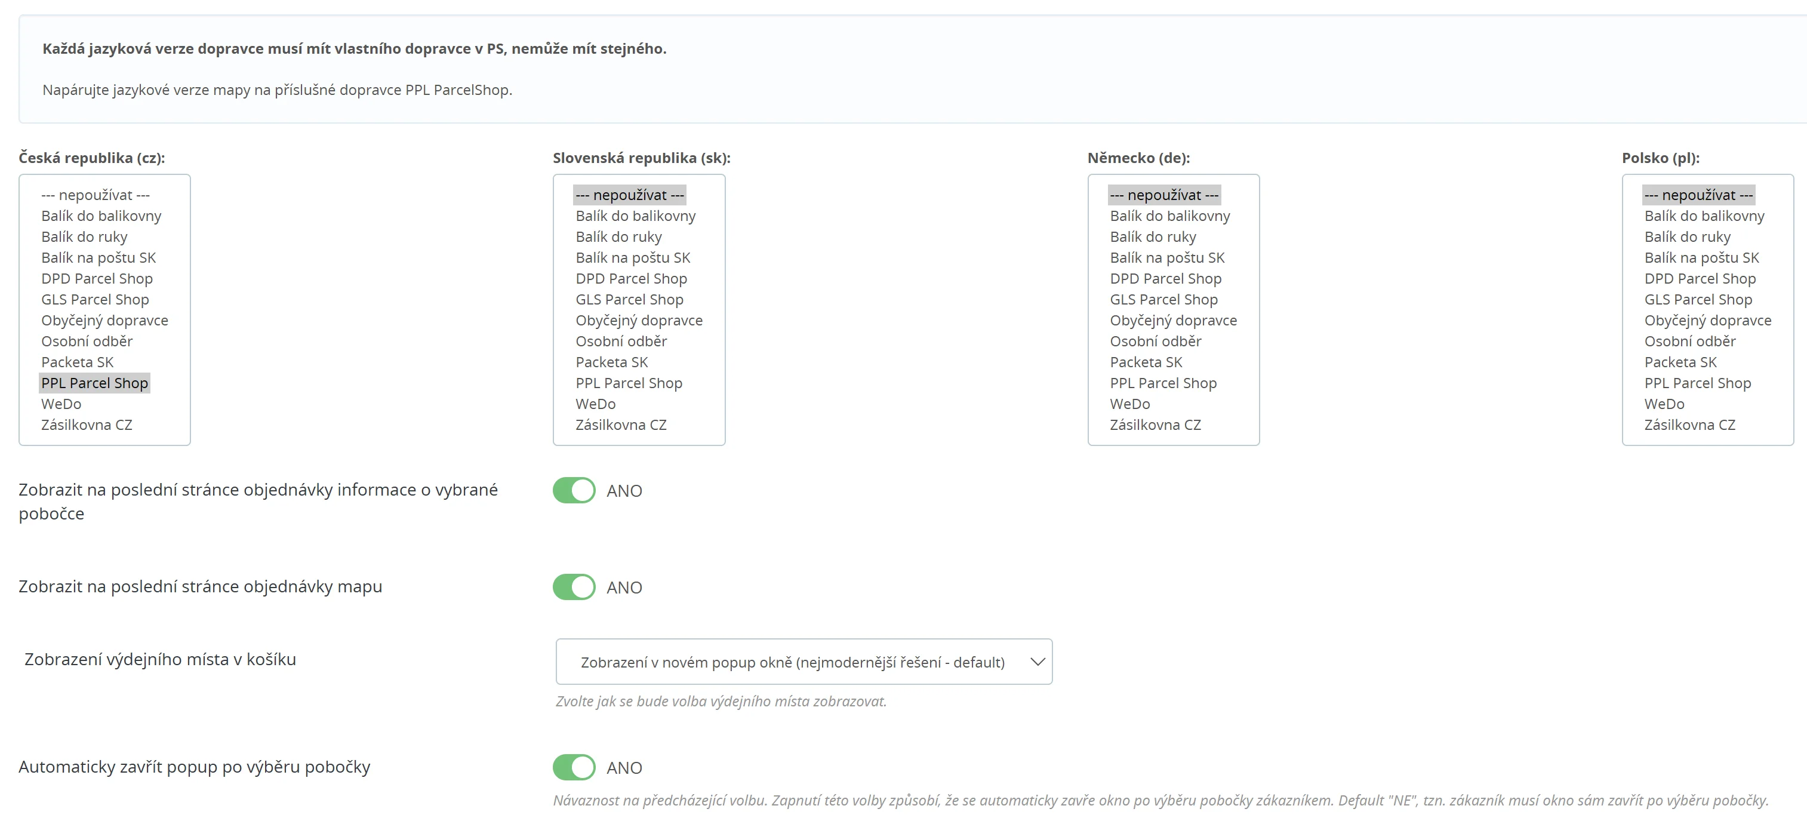The height and width of the screenshot is (821, 1807).
Task: Open the pickup point display dropdown
Action: [802, 662]
